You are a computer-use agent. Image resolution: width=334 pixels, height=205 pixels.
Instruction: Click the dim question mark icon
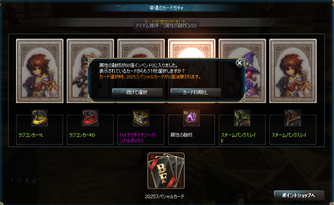click(12, 181)
